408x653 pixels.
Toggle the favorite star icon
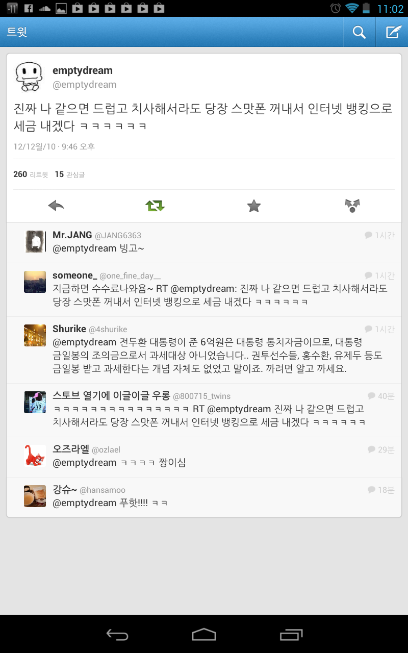pyautogui.click(x=253, y=206)
